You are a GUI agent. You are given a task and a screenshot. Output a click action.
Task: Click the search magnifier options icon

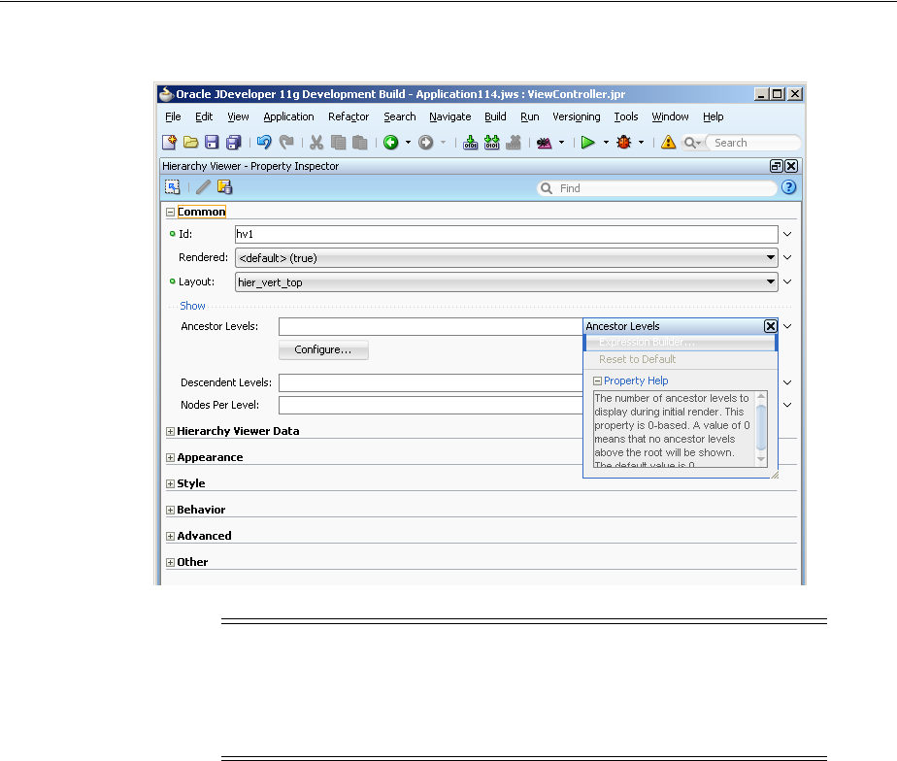(692, 143)
